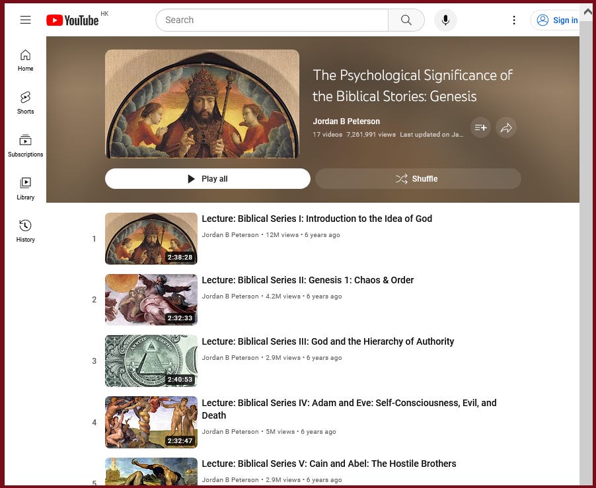
Task: Open Shorts in the sidebar
Action: pyautogui.click(x=26, y=103)
